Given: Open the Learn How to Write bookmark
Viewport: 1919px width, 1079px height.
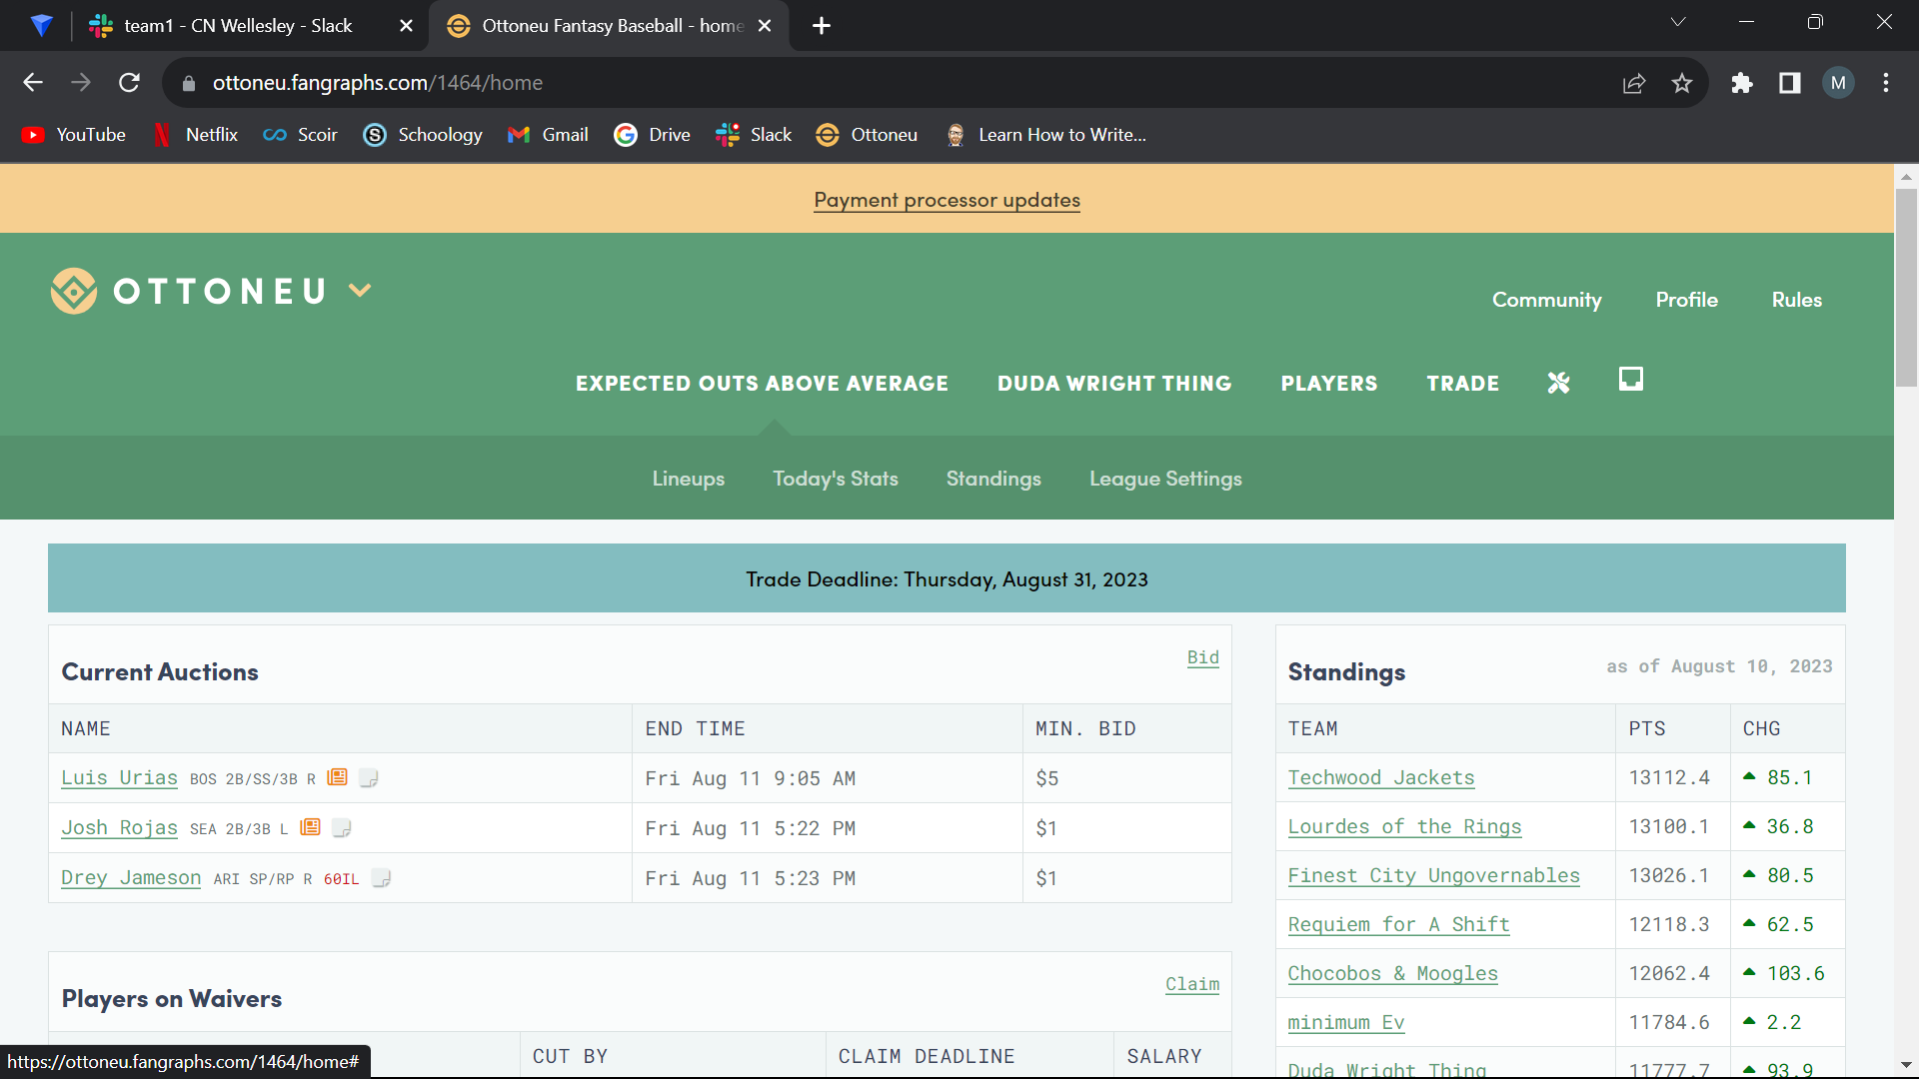Looking at the screenshot, I should pyautogui.click(x=1045, y=135).
